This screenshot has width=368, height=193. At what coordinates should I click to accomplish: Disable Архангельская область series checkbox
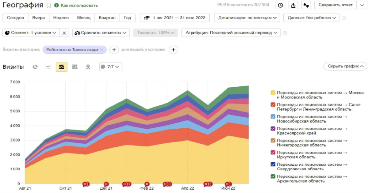(x=273, y=176)
